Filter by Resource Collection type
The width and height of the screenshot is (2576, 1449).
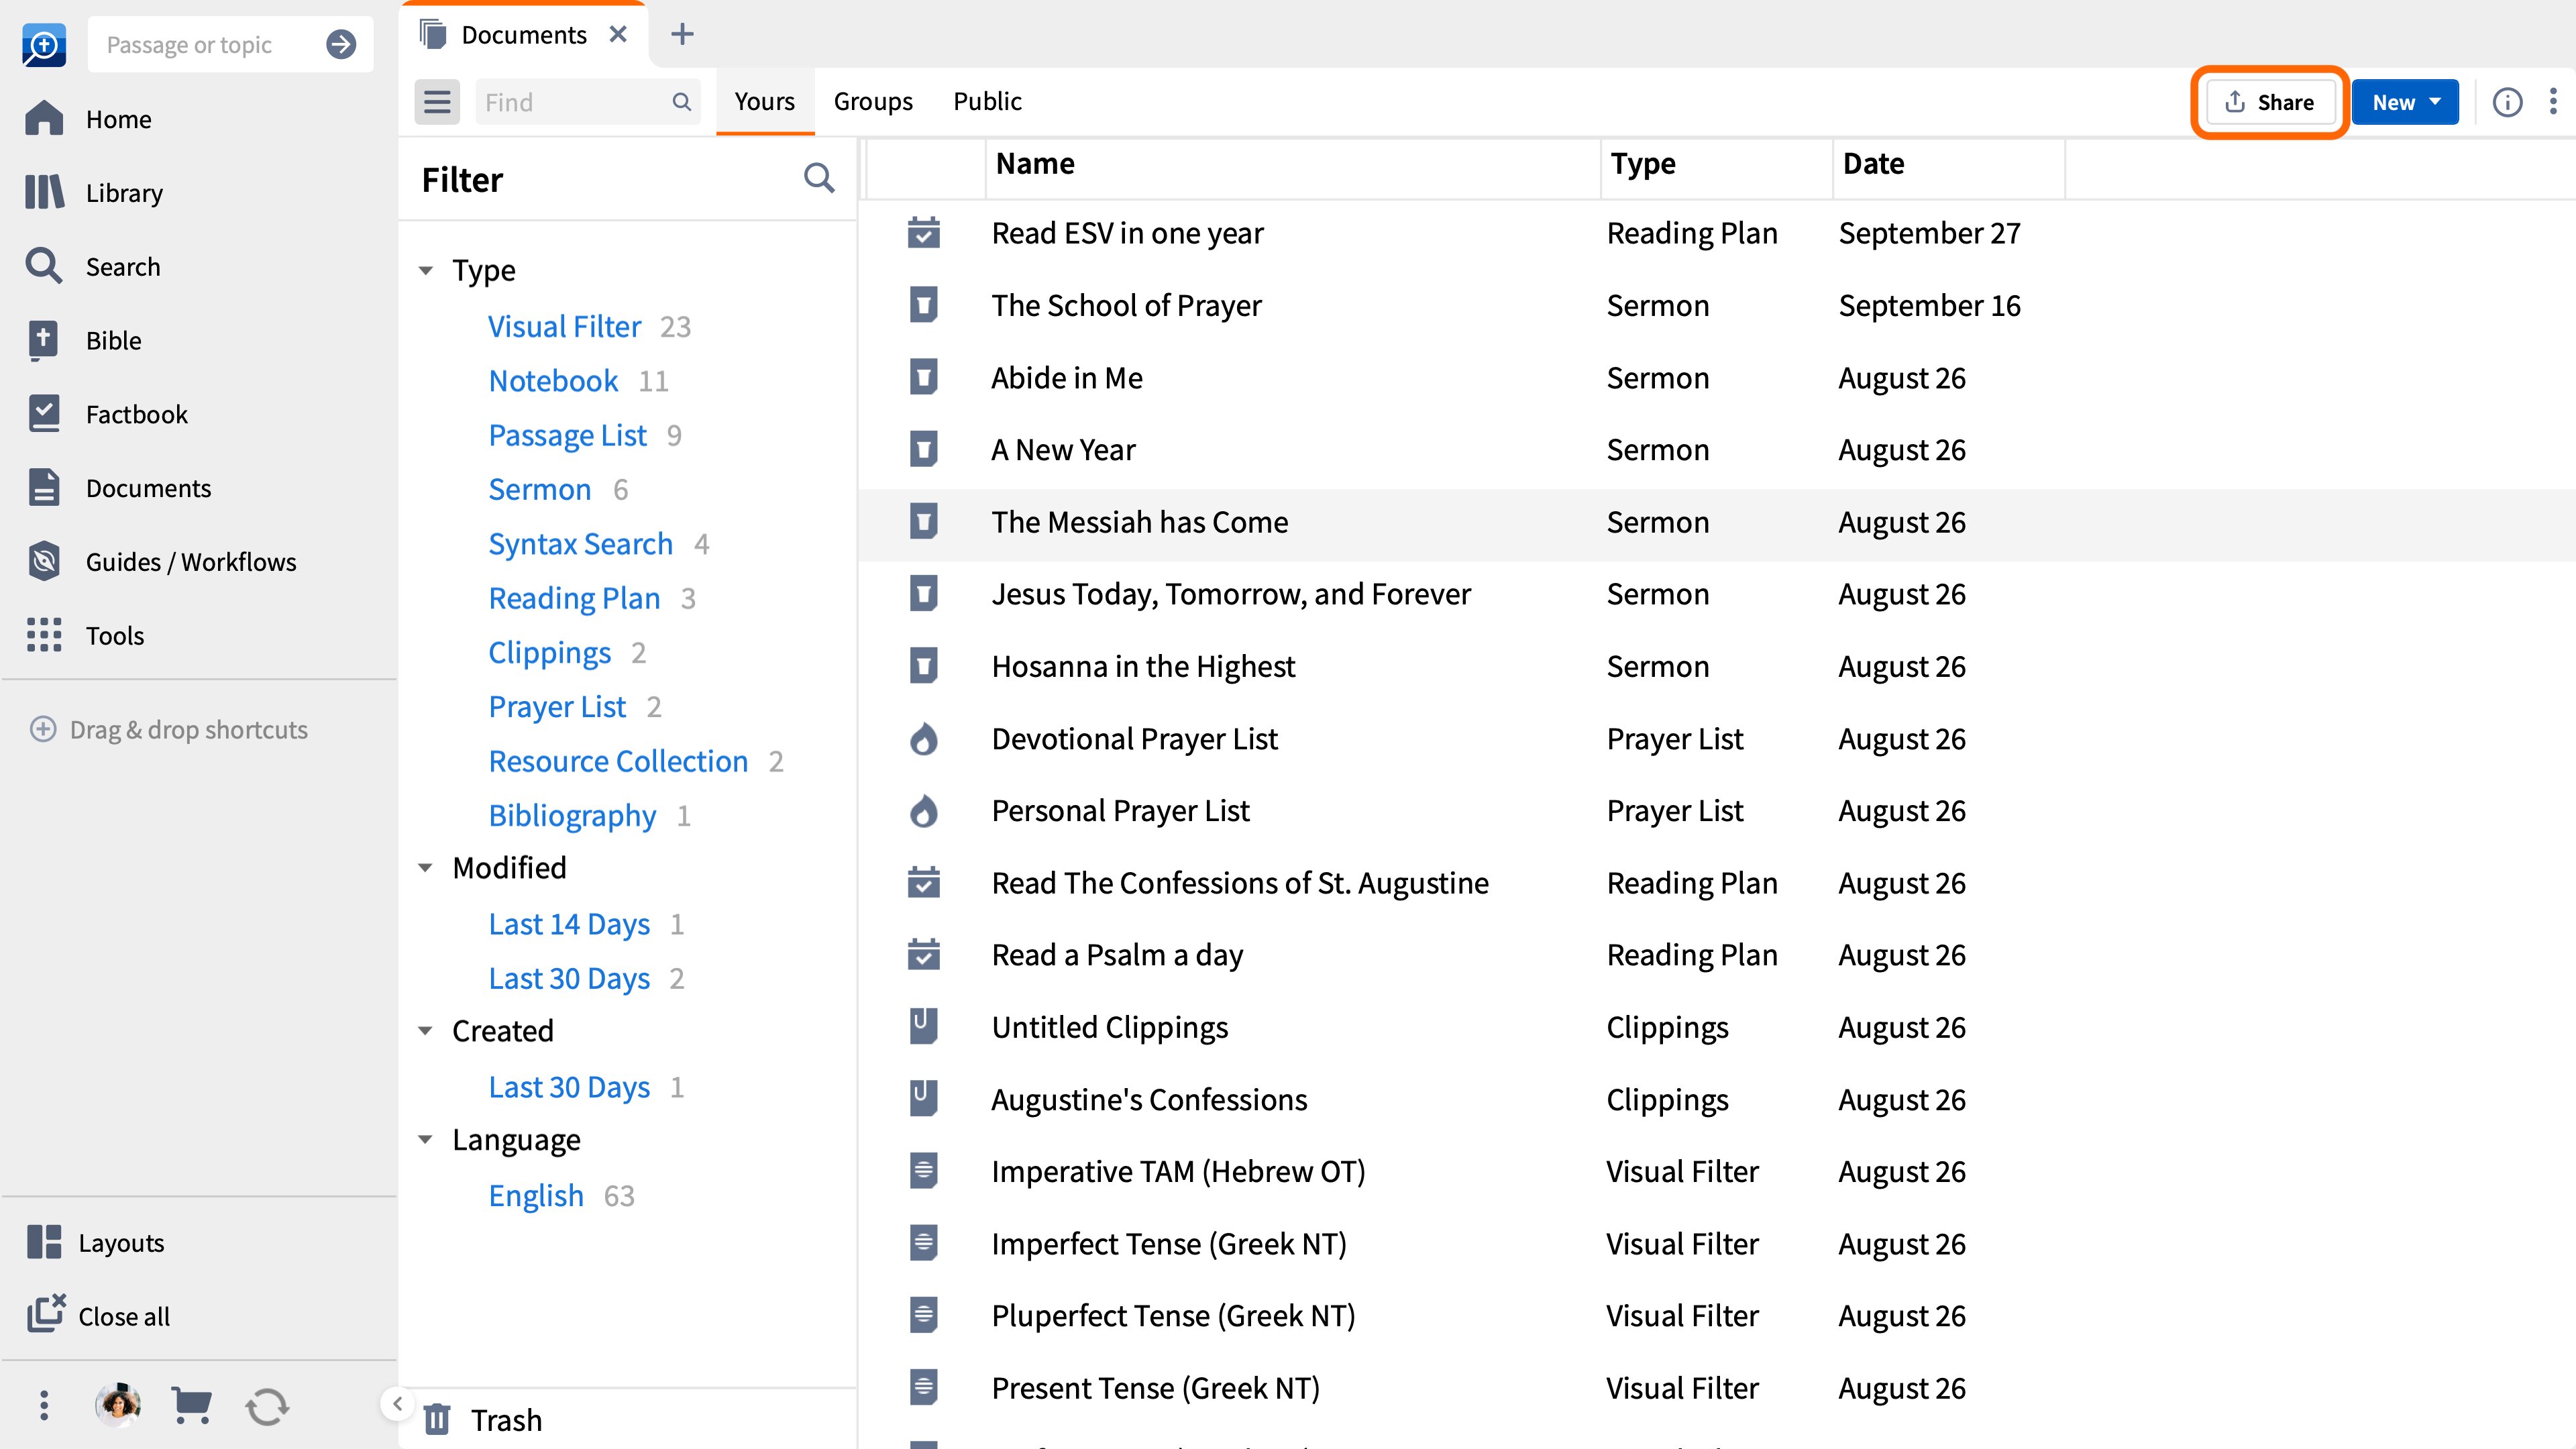coord(618,761)
